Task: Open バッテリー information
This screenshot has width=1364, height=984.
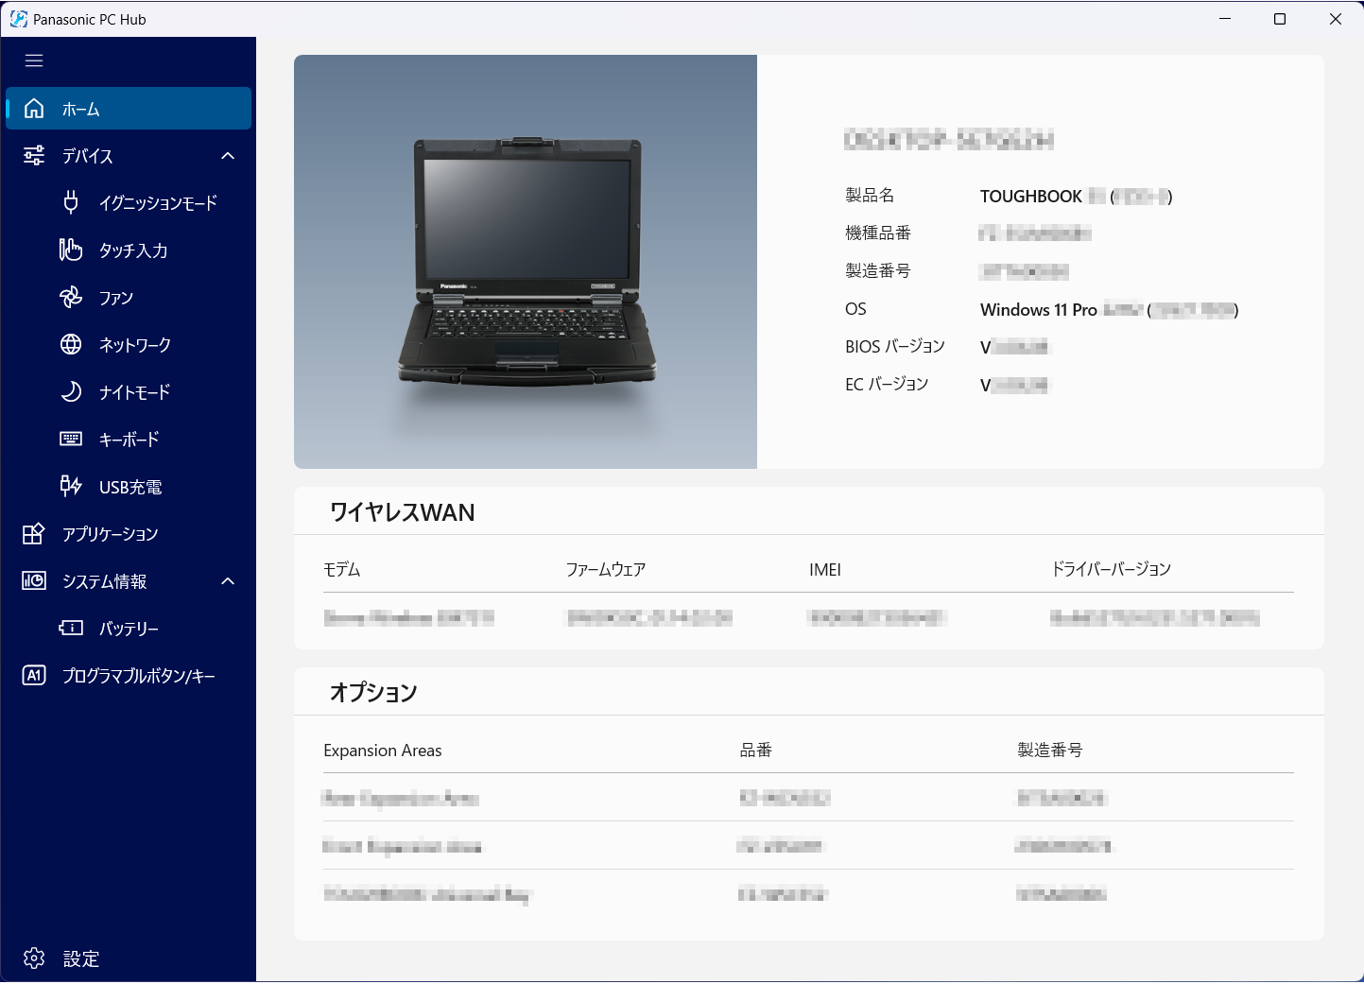Action: point(129,628)
